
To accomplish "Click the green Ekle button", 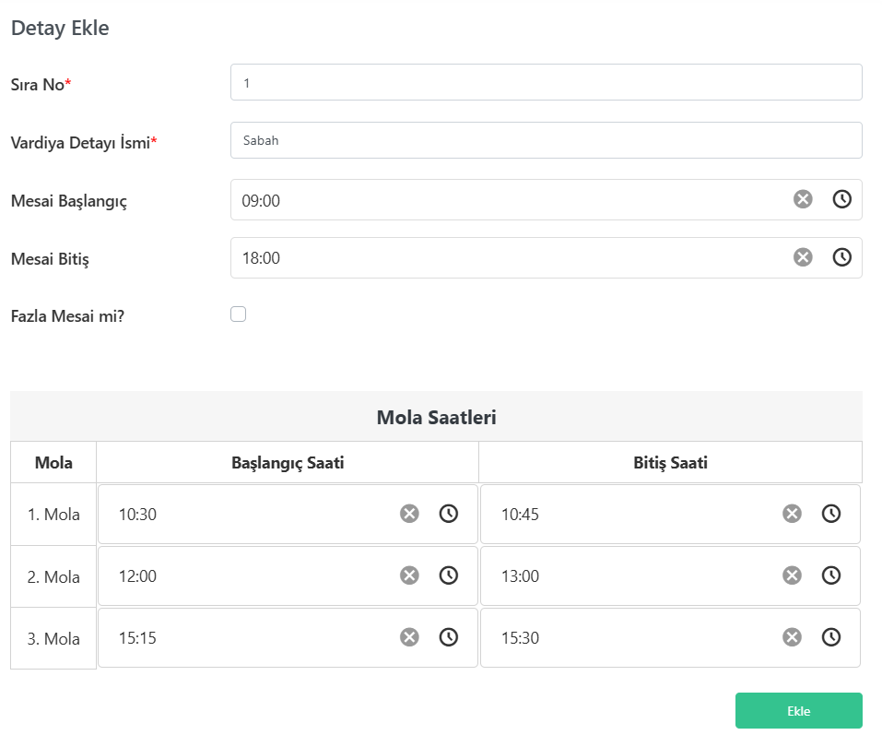I will pyautogui.click(x=799, y=710).
